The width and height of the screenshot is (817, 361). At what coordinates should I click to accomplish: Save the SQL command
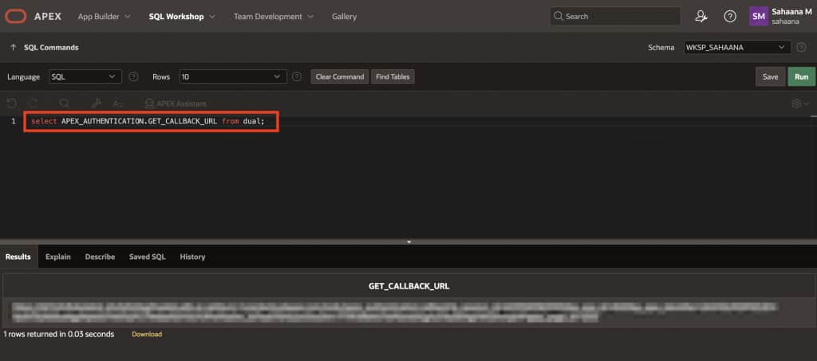(x=770, y=77)
